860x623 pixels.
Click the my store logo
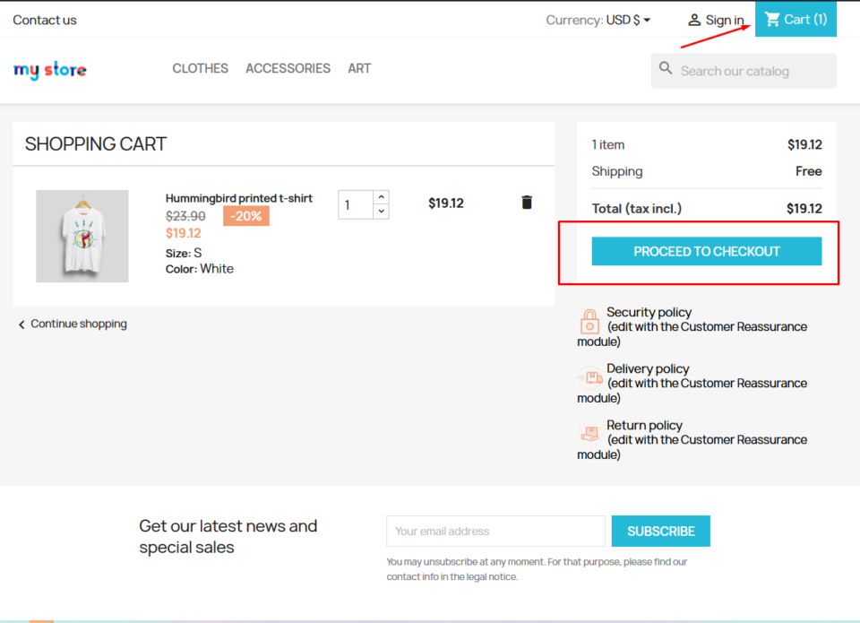click(50, 70)
